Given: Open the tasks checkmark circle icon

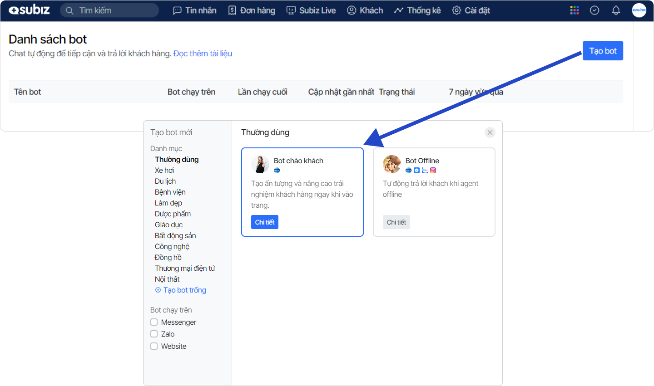Looking at the screenshot, I should click(x=595, y=10).
